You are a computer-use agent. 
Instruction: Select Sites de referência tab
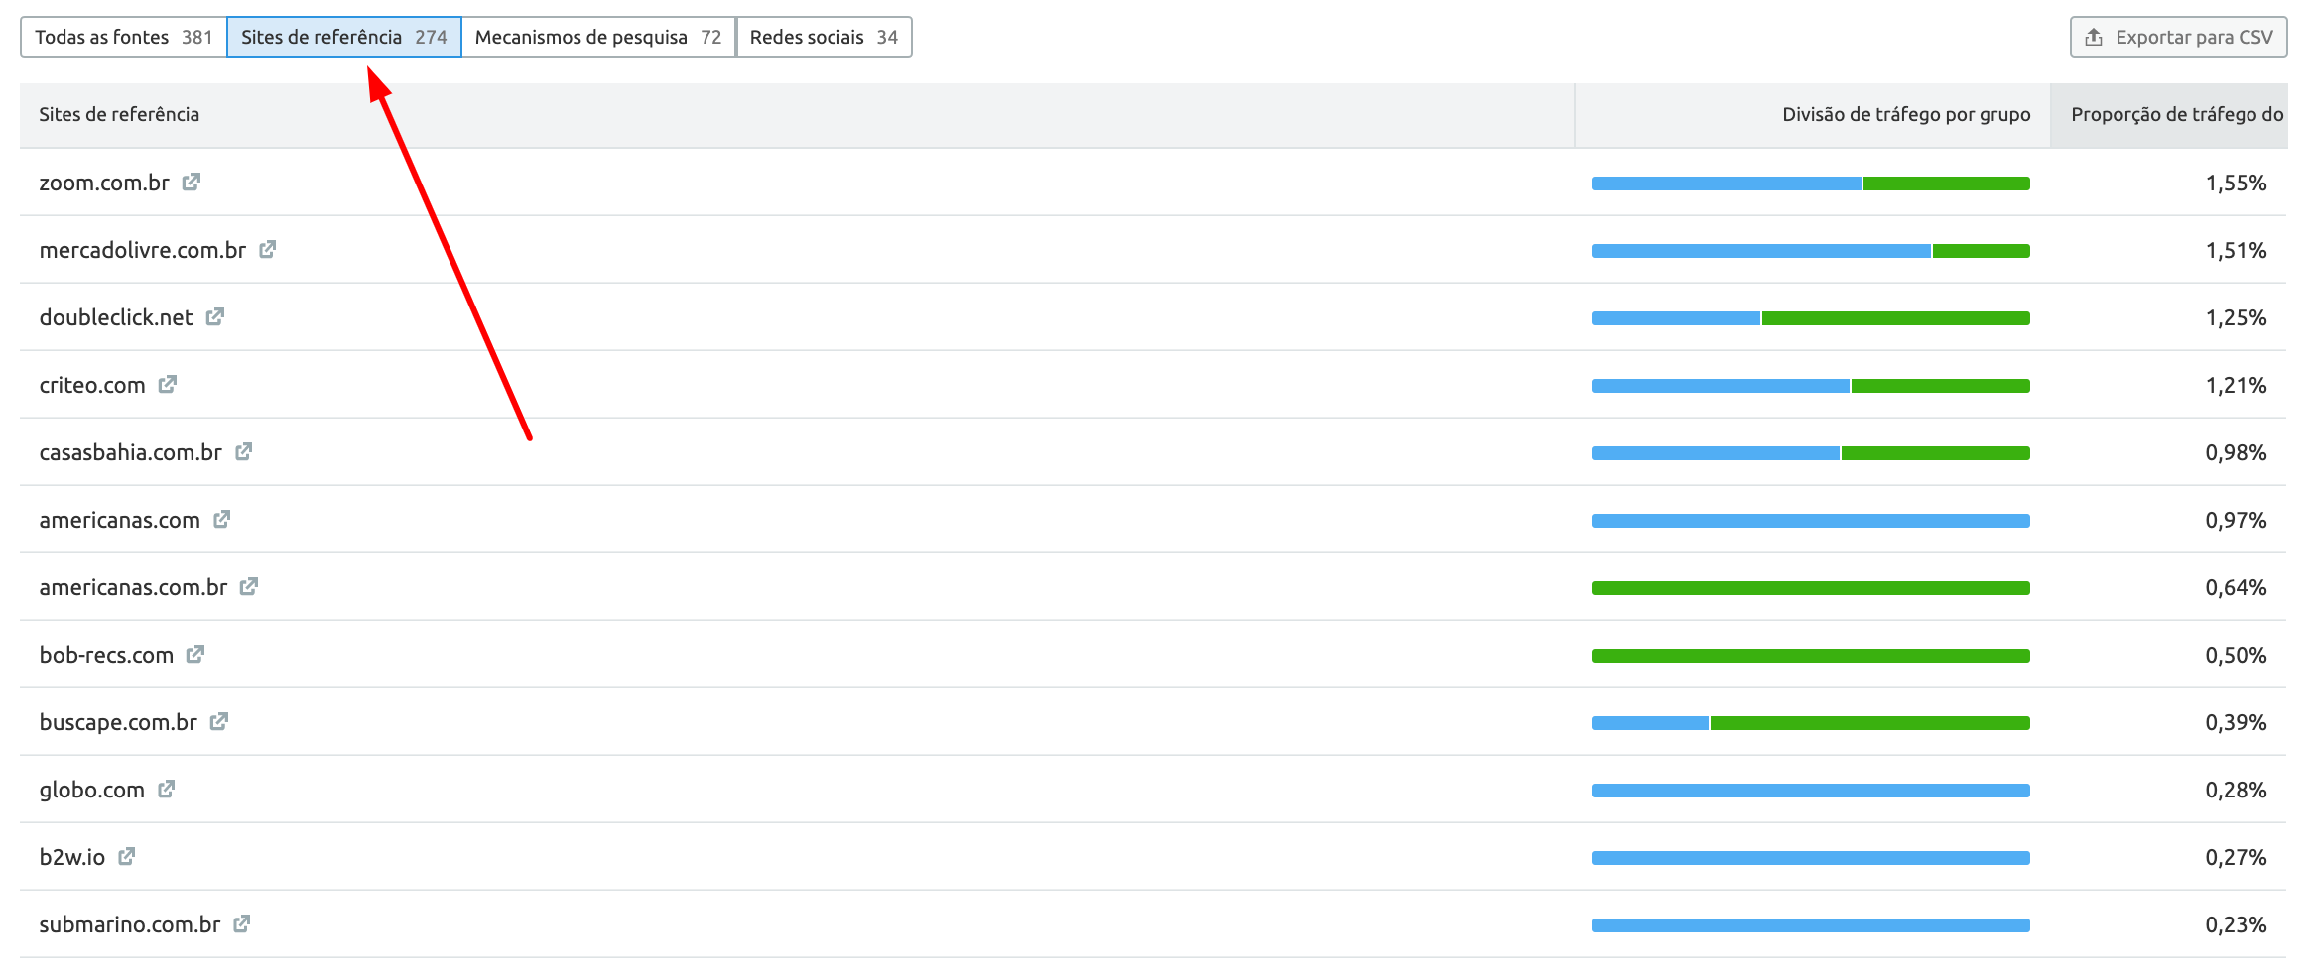344,37
